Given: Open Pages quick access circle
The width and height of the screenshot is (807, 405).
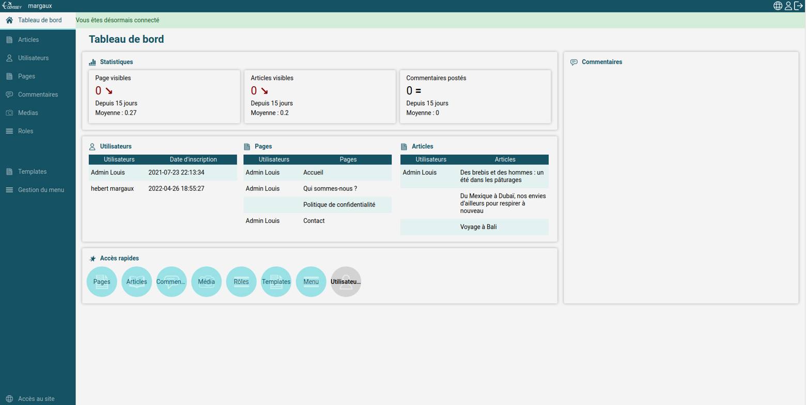Looking at the screenshot, I should [x=102, y=282].
